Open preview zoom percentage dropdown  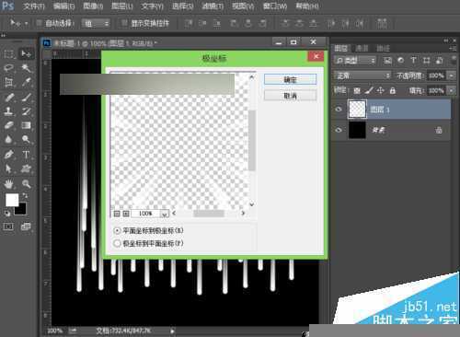[165, 214]
